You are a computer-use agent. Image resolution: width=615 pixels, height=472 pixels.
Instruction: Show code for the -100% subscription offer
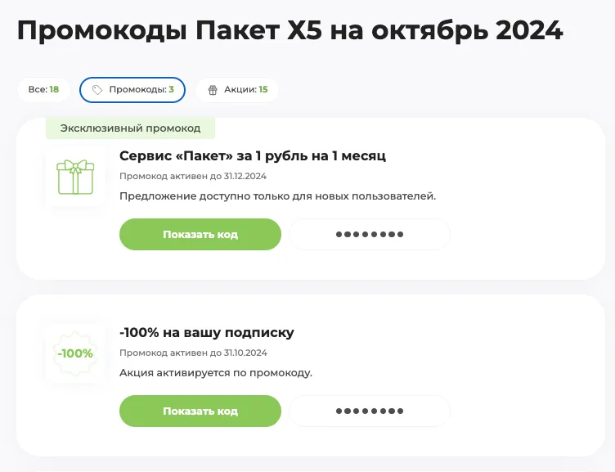coord(200,411)
